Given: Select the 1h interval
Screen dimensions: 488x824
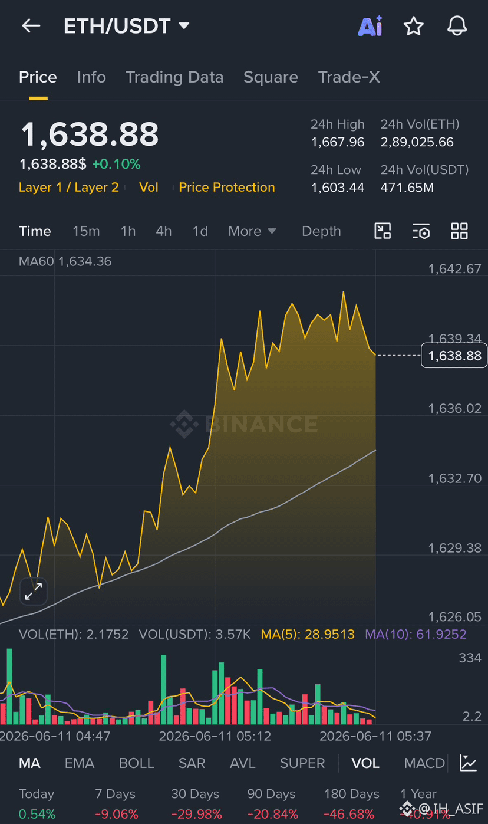Looking at the screenshot, I should pos(128,231).
